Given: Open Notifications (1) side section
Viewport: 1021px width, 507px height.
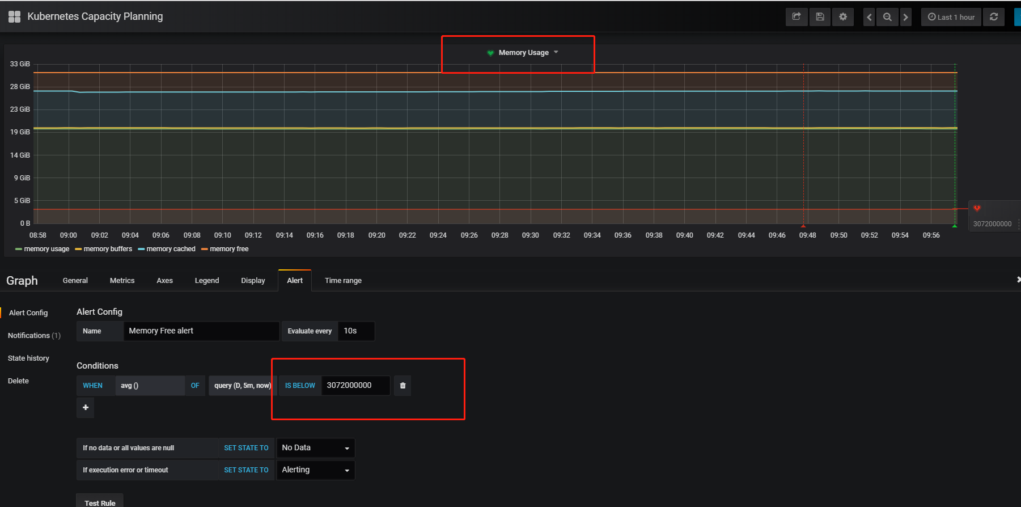Looking at the screenshot, I should tap(34, 336).
